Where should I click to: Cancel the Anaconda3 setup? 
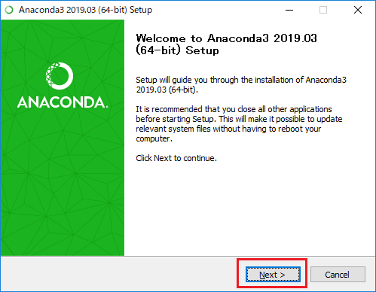coord(338,275)
